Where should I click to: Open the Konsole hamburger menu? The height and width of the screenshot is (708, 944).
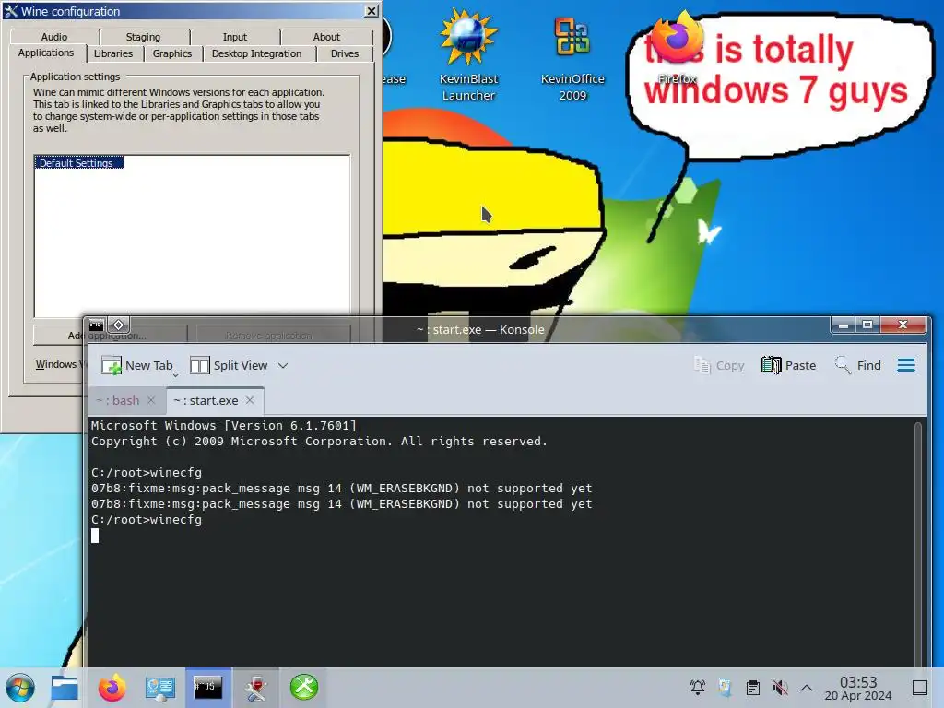pos(906,365)
